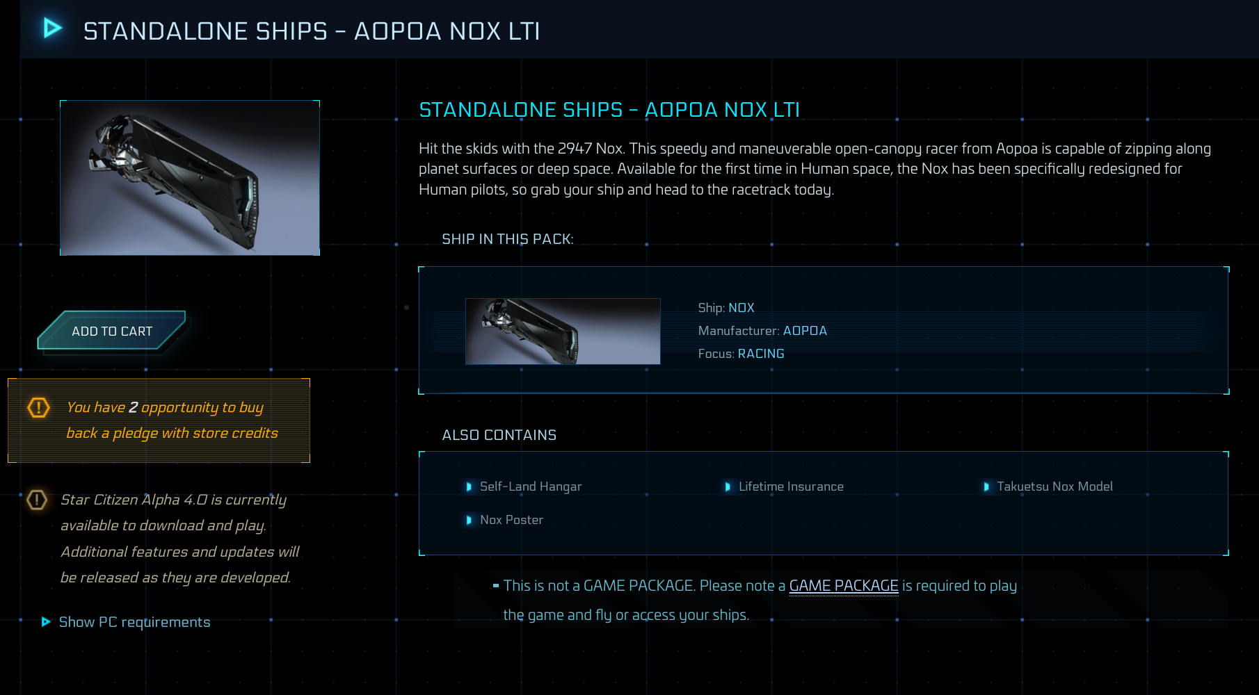
Task: Open the buyback opportunity notice panel
Action: [x=159, y=420]
